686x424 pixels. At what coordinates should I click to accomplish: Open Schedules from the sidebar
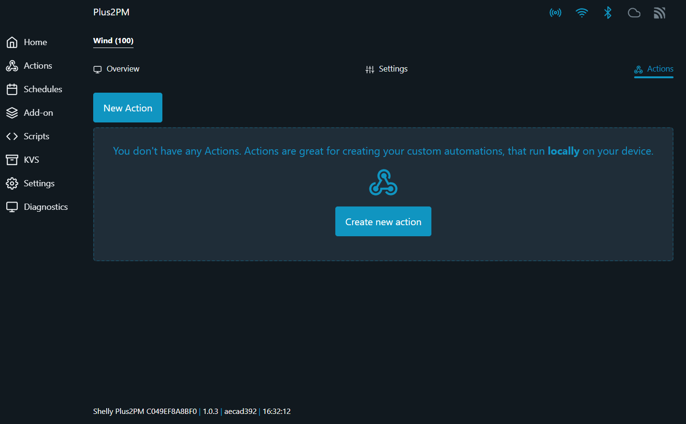(x=43, y=89)
